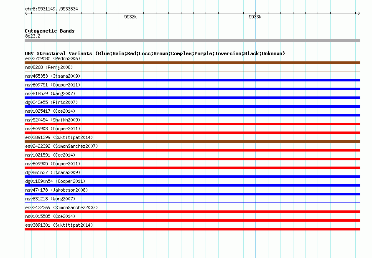
Task: Click the blue gain bar of nsv1025417
Action: click(192, 115)
